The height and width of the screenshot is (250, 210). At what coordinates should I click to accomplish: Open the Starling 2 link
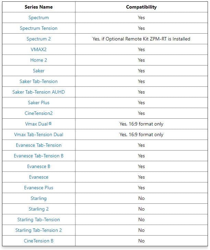coord(38,209)
